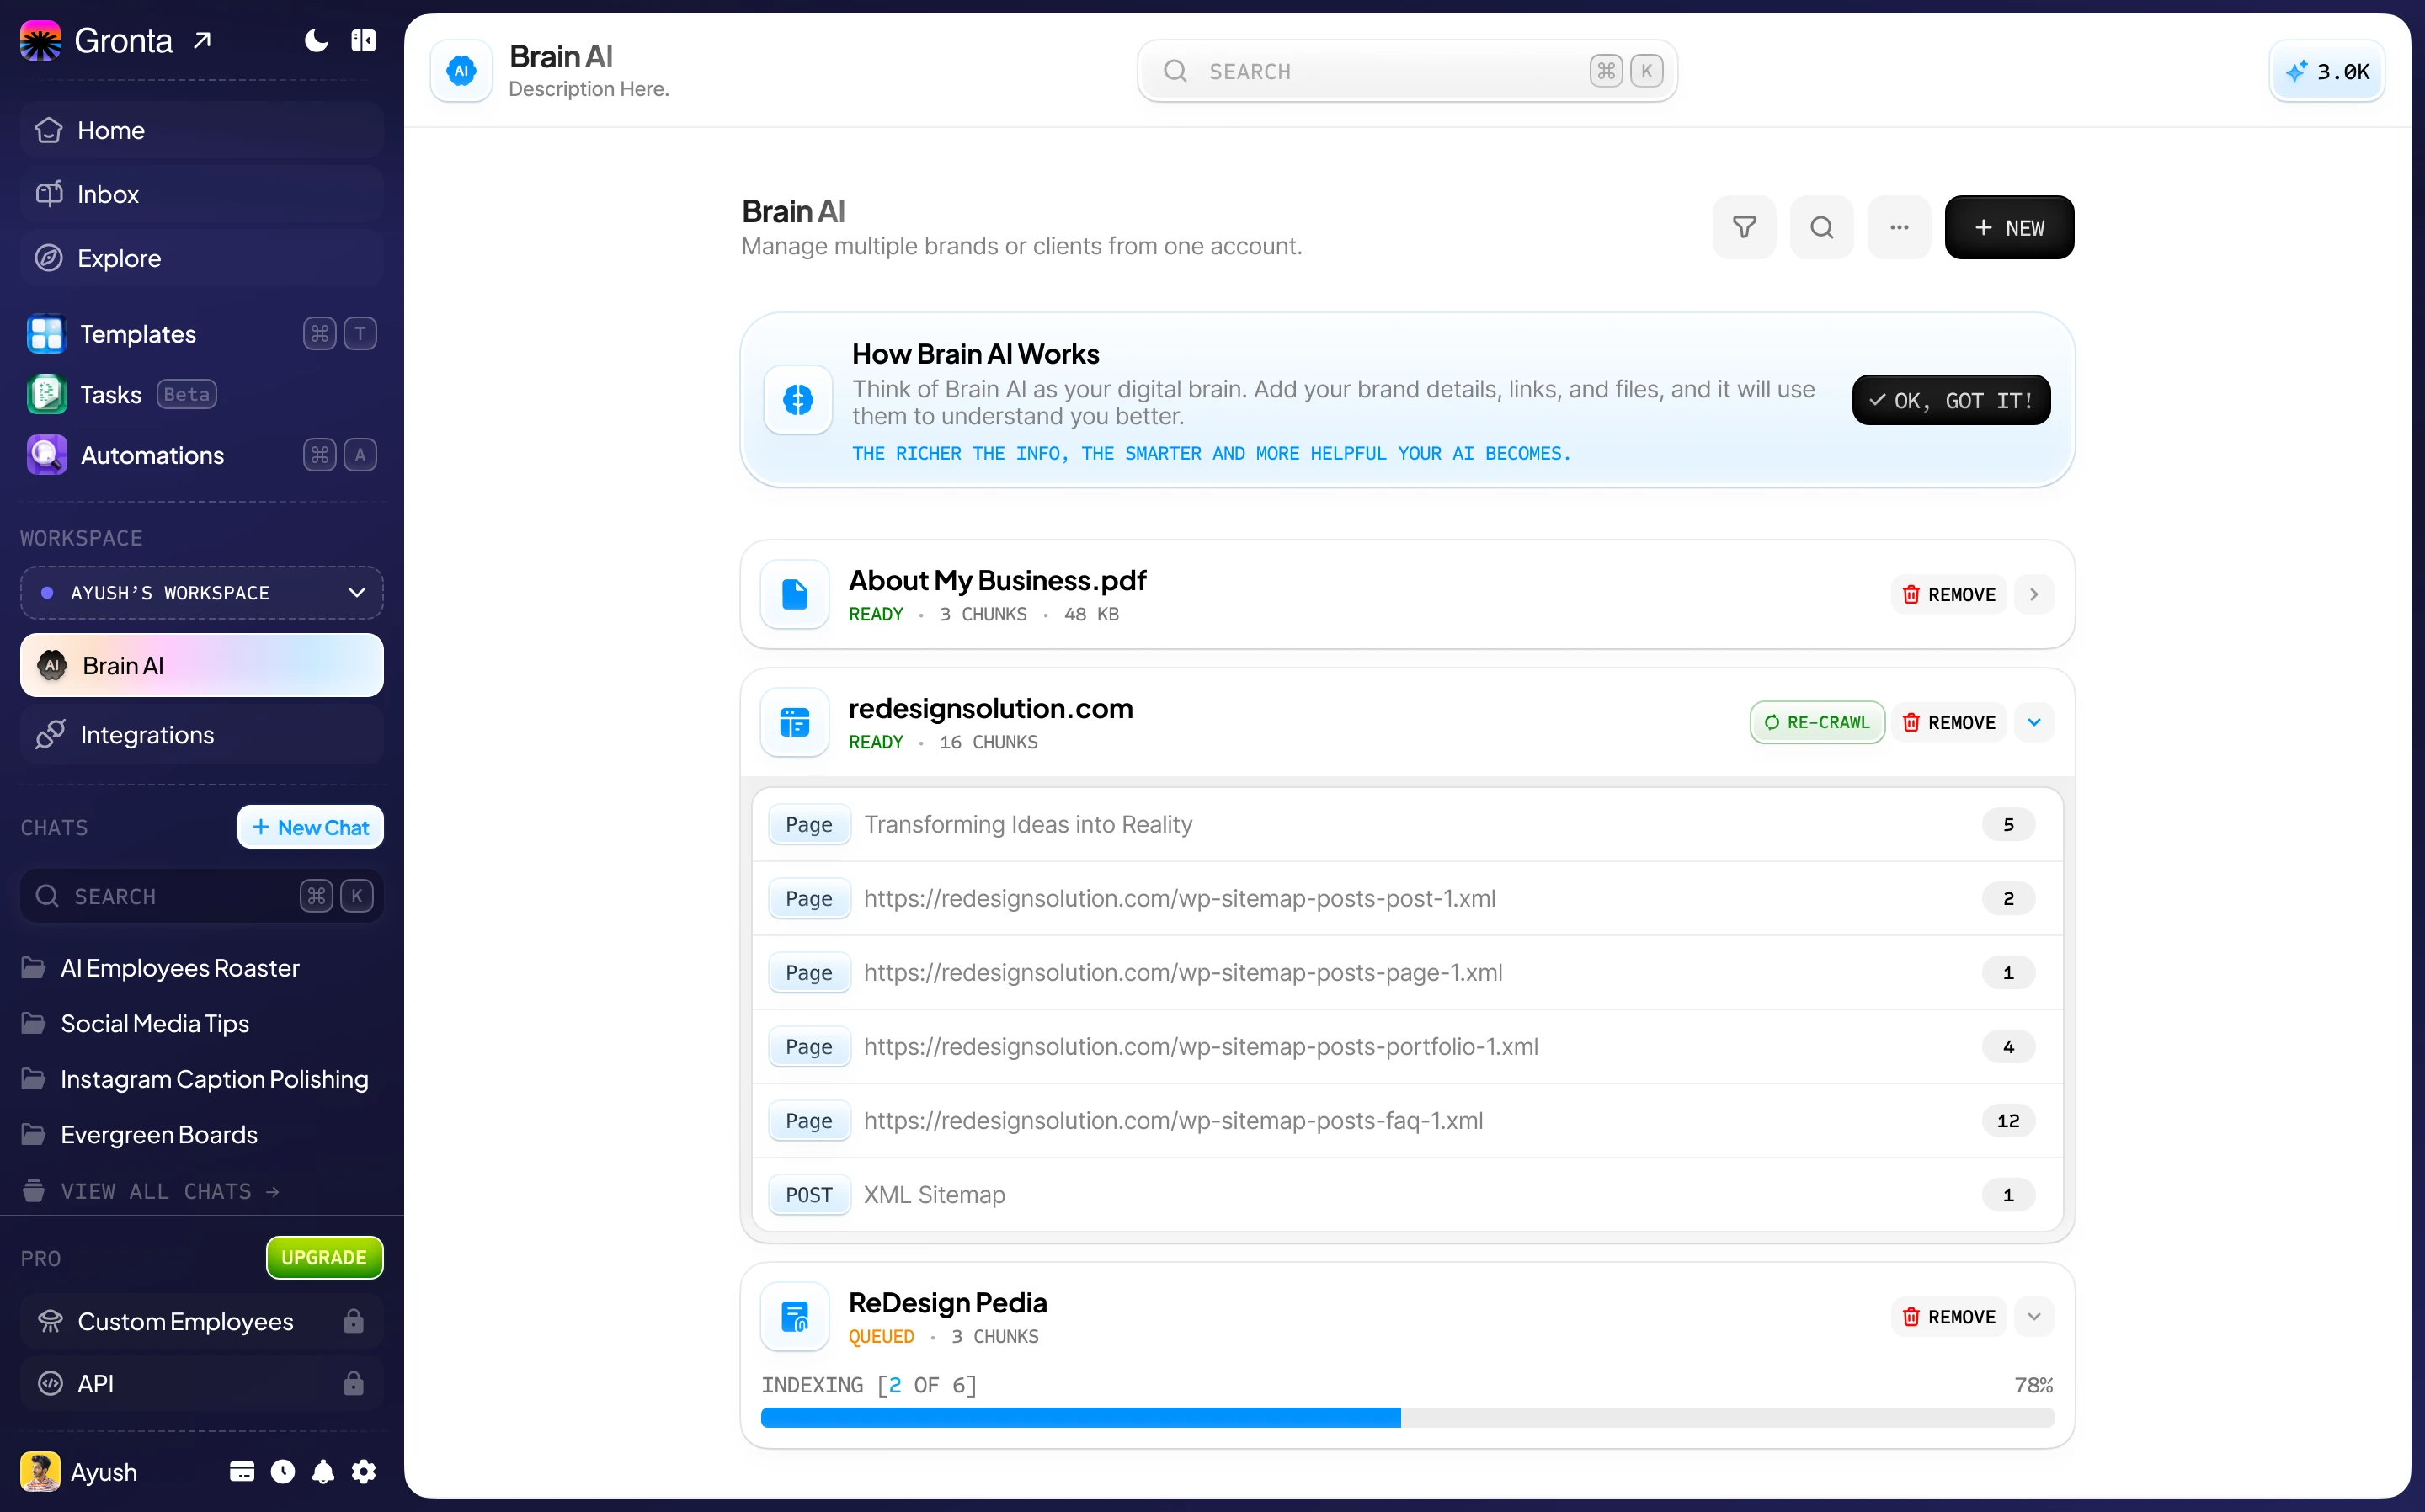Click the top SEARCH field

coord(1406,71)
